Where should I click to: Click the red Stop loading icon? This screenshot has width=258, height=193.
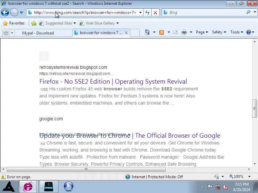tap(155, 13)
